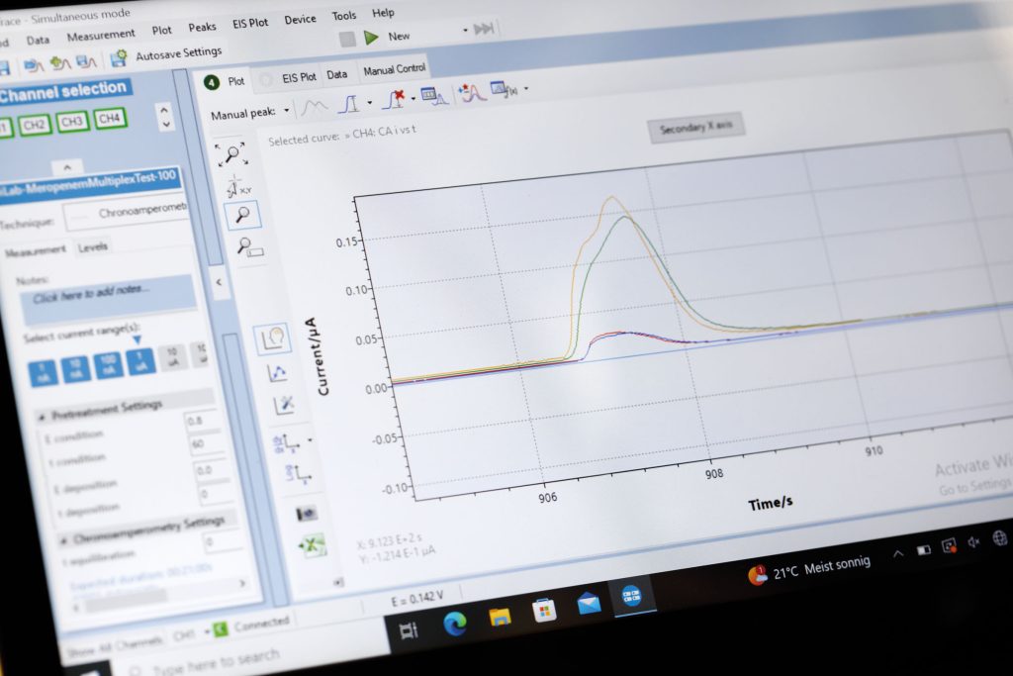
Task: Click the save curve disk icon
Action: pos(86,61)
